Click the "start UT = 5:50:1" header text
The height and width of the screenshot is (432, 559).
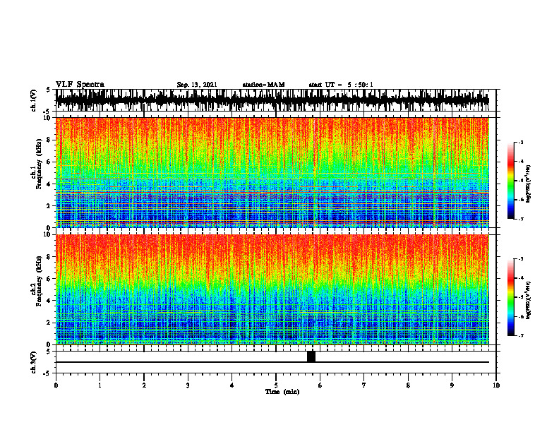pos(341,85)
